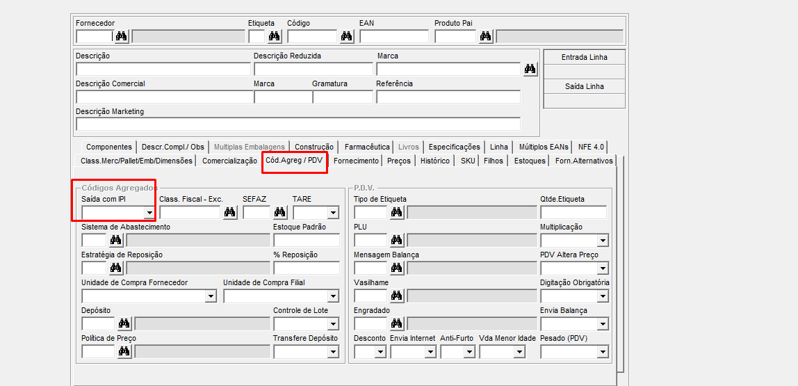Viewport: 798px width, 386px height.
Task: Click the Saída Linha button
Action: 584,86
